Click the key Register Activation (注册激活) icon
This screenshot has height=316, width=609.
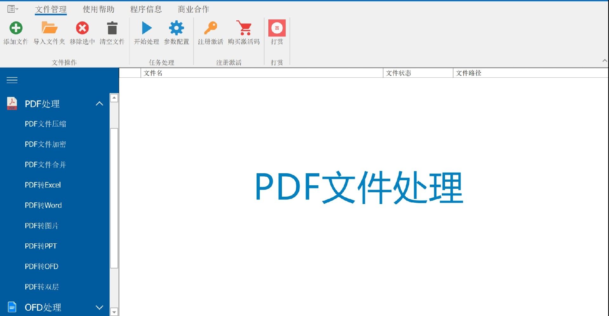[x=211, y=28]
